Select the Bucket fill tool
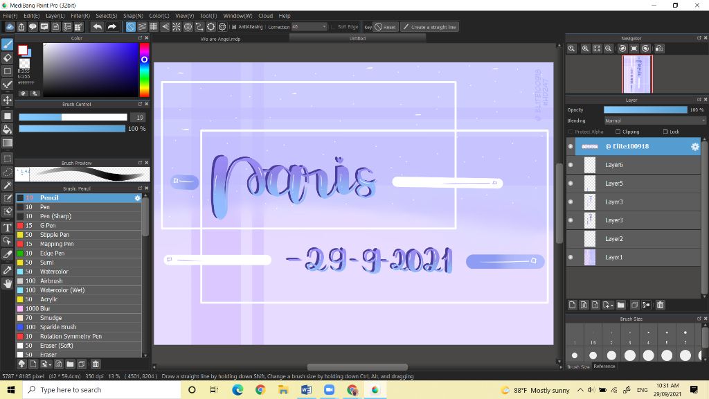 (x=7, y=130)
